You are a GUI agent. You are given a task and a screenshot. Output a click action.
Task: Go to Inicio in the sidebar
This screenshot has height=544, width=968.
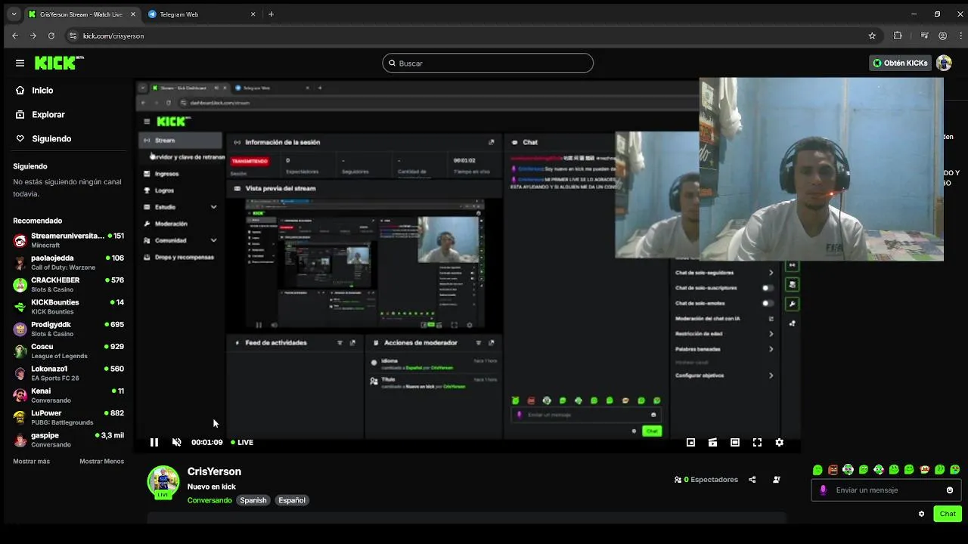[x=42, y=90]
